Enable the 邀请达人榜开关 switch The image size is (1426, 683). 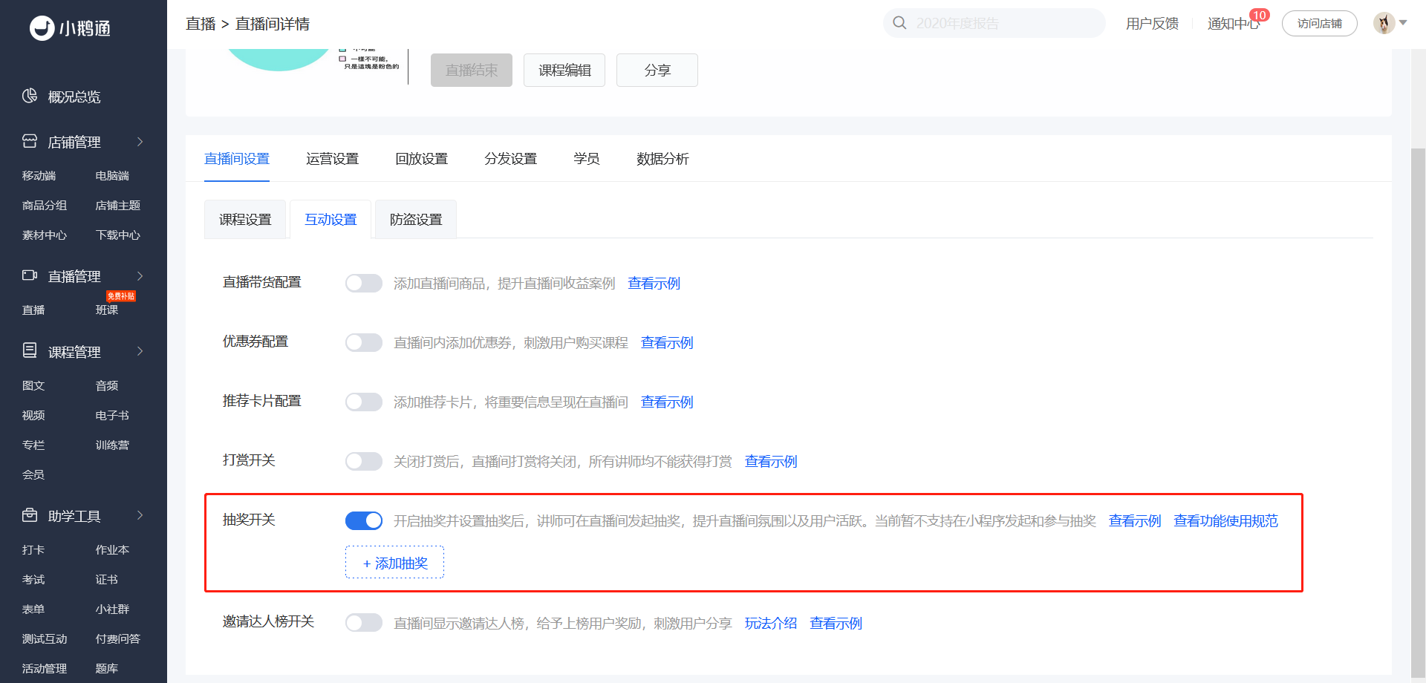pos(364,622)
